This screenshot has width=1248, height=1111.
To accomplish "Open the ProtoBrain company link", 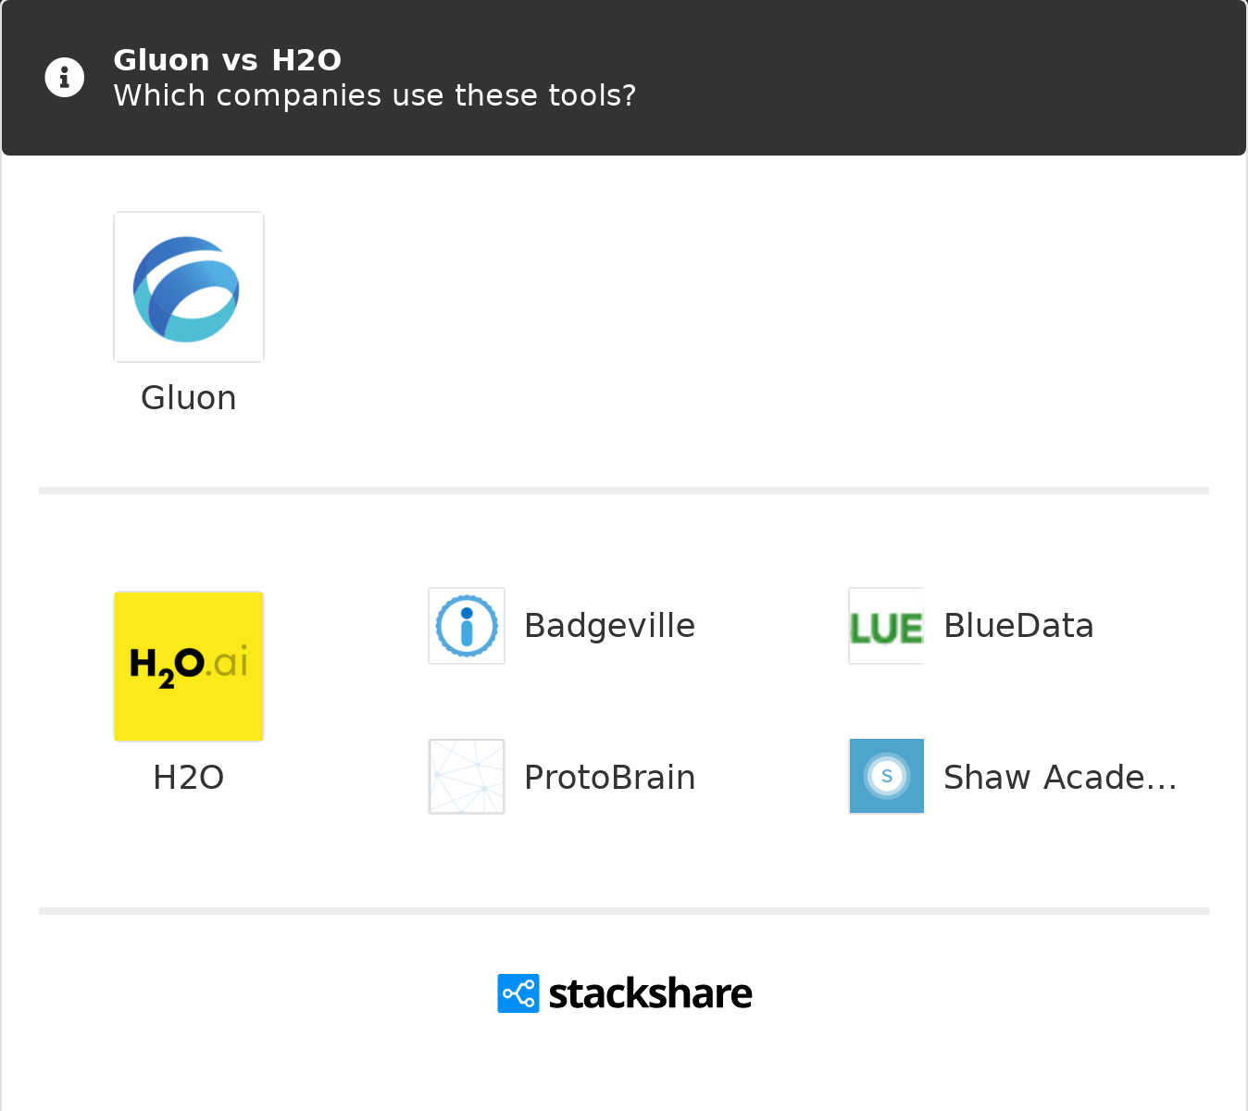I will [609, 778].
